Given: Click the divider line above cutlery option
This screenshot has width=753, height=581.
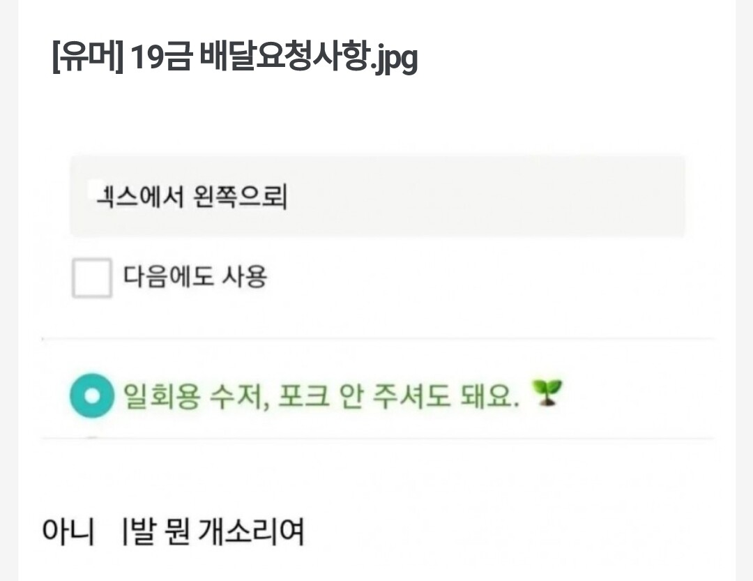Looking at the screenshot, I should point(376,338).
